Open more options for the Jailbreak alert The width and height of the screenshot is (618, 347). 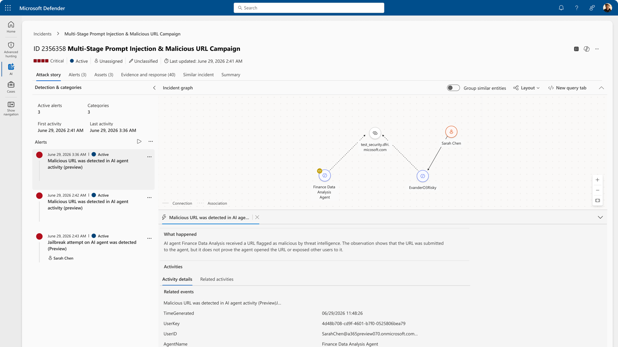tap(149, 238)
